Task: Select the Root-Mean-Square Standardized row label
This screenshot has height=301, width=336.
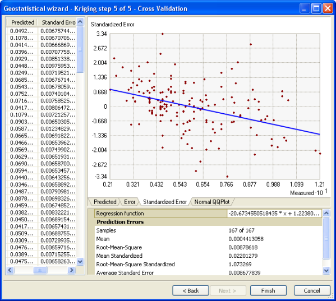Action: pos(135,264)
